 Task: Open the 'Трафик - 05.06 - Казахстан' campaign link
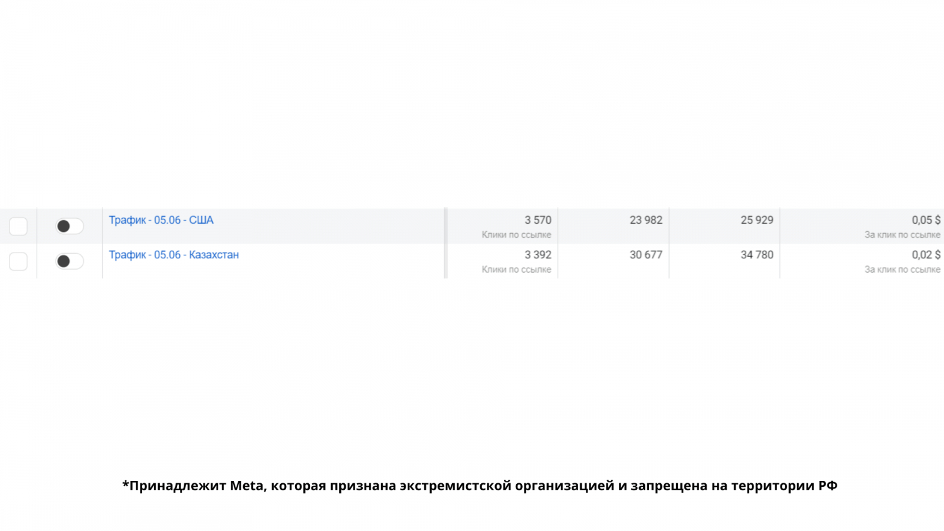tap(173, 255)
